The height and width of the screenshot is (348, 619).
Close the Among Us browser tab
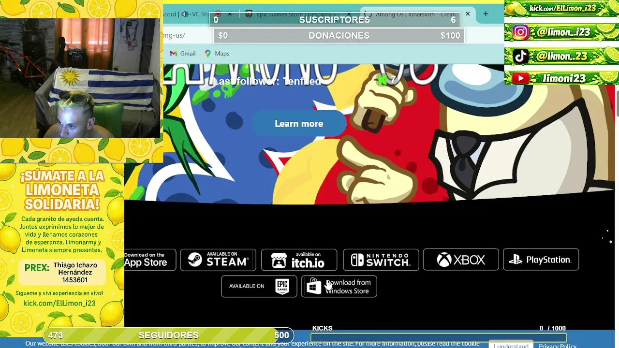point(468,14)
